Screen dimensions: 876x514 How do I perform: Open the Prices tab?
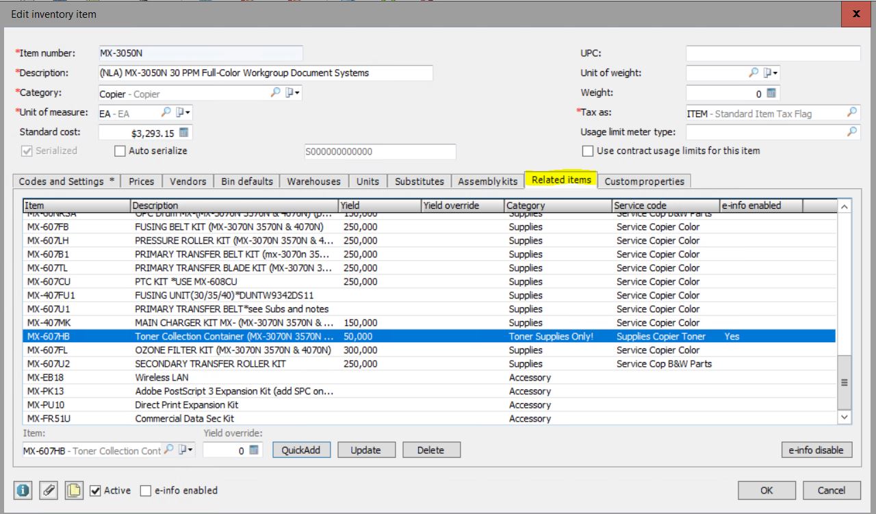coord(142,181)
